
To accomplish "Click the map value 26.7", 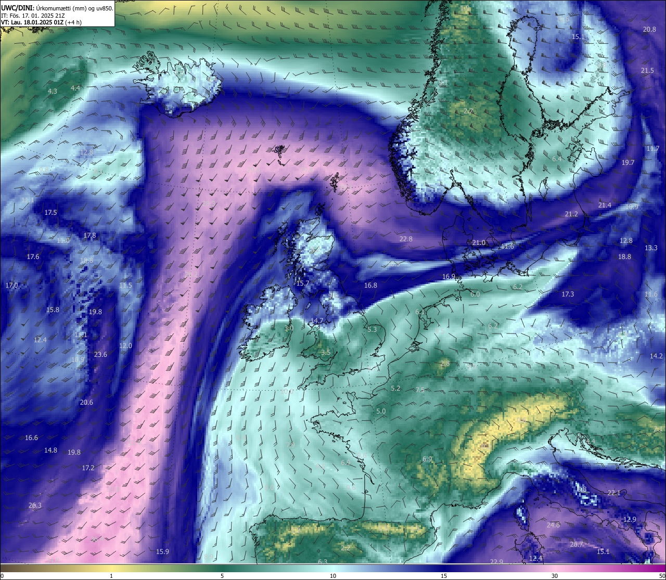I will 576,544.
